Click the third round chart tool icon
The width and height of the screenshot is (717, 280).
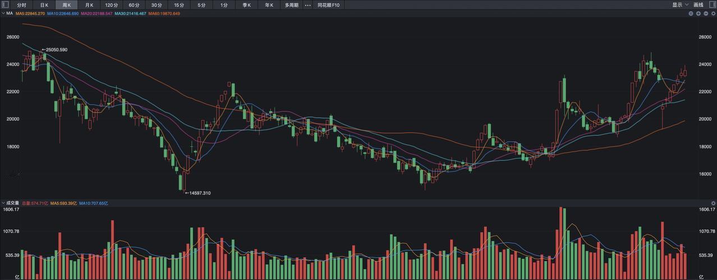(706, 13)
